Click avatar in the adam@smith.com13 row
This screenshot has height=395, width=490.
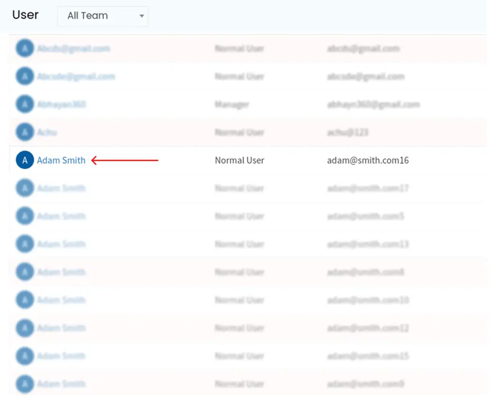25,244
